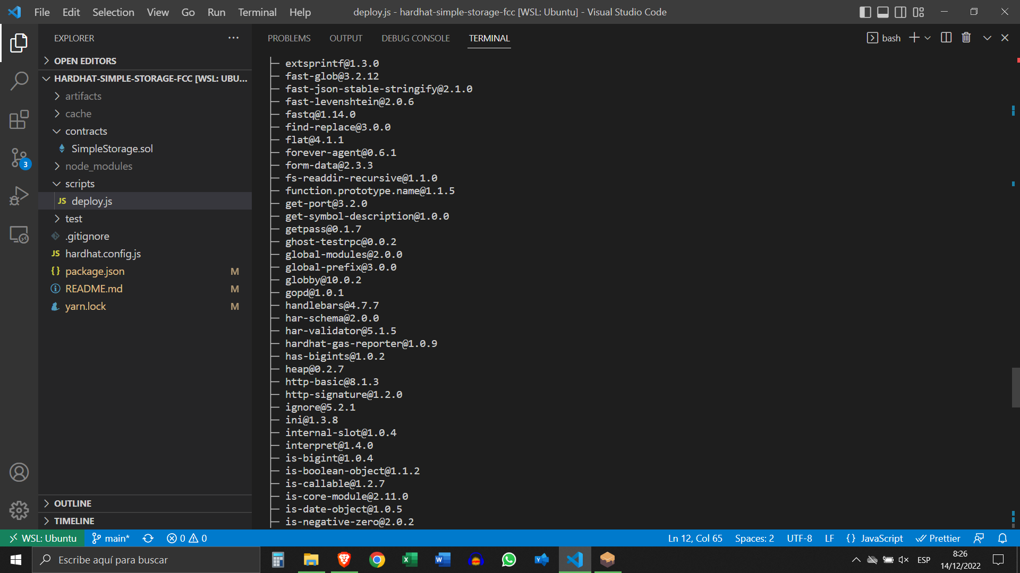The height and width of the screenshot is (573, 1020).
Task: Open the Run and Debug view
Action: (x=19, y=196)
